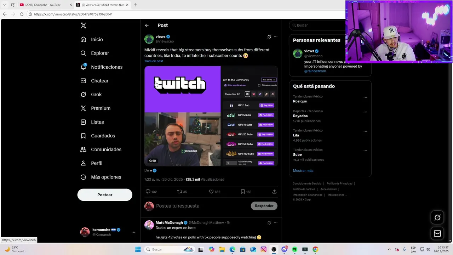Click the volume icon in system tray
The height and width of the screenshot is (255, 453).
428,249
